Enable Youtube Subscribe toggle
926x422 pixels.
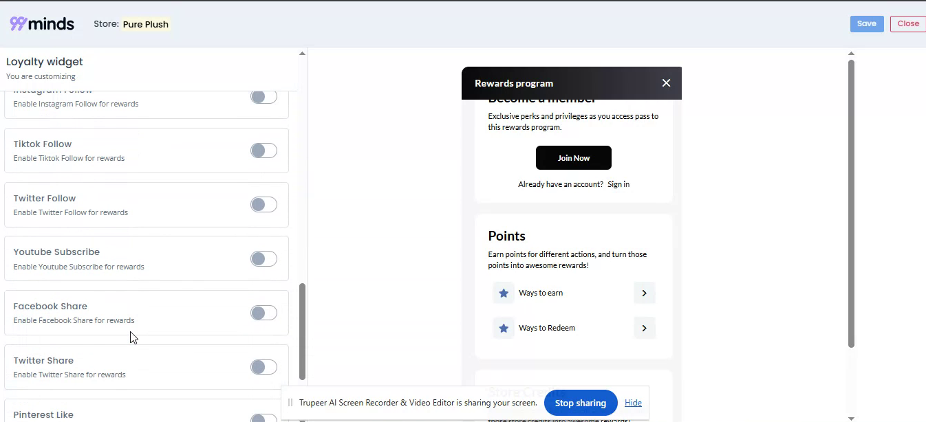(x=263, y=258)
